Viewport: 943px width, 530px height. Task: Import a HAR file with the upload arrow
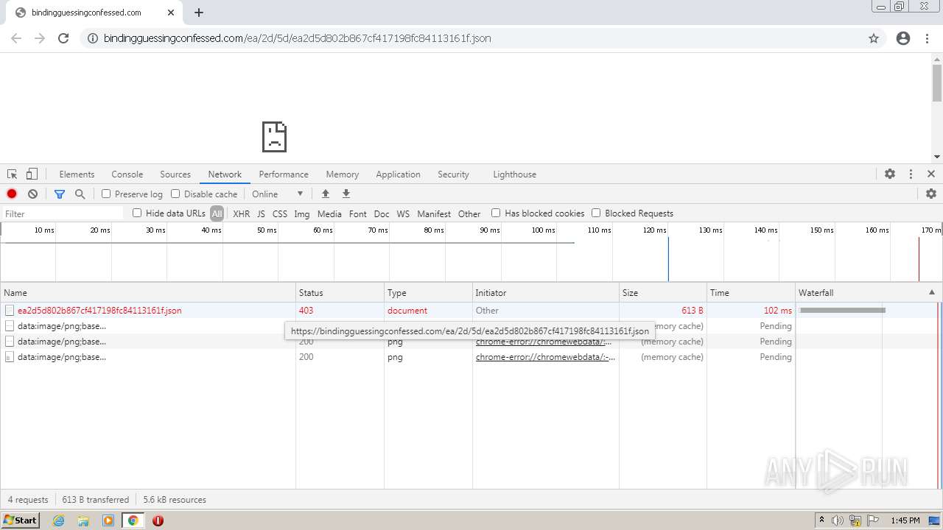point(325,194)
